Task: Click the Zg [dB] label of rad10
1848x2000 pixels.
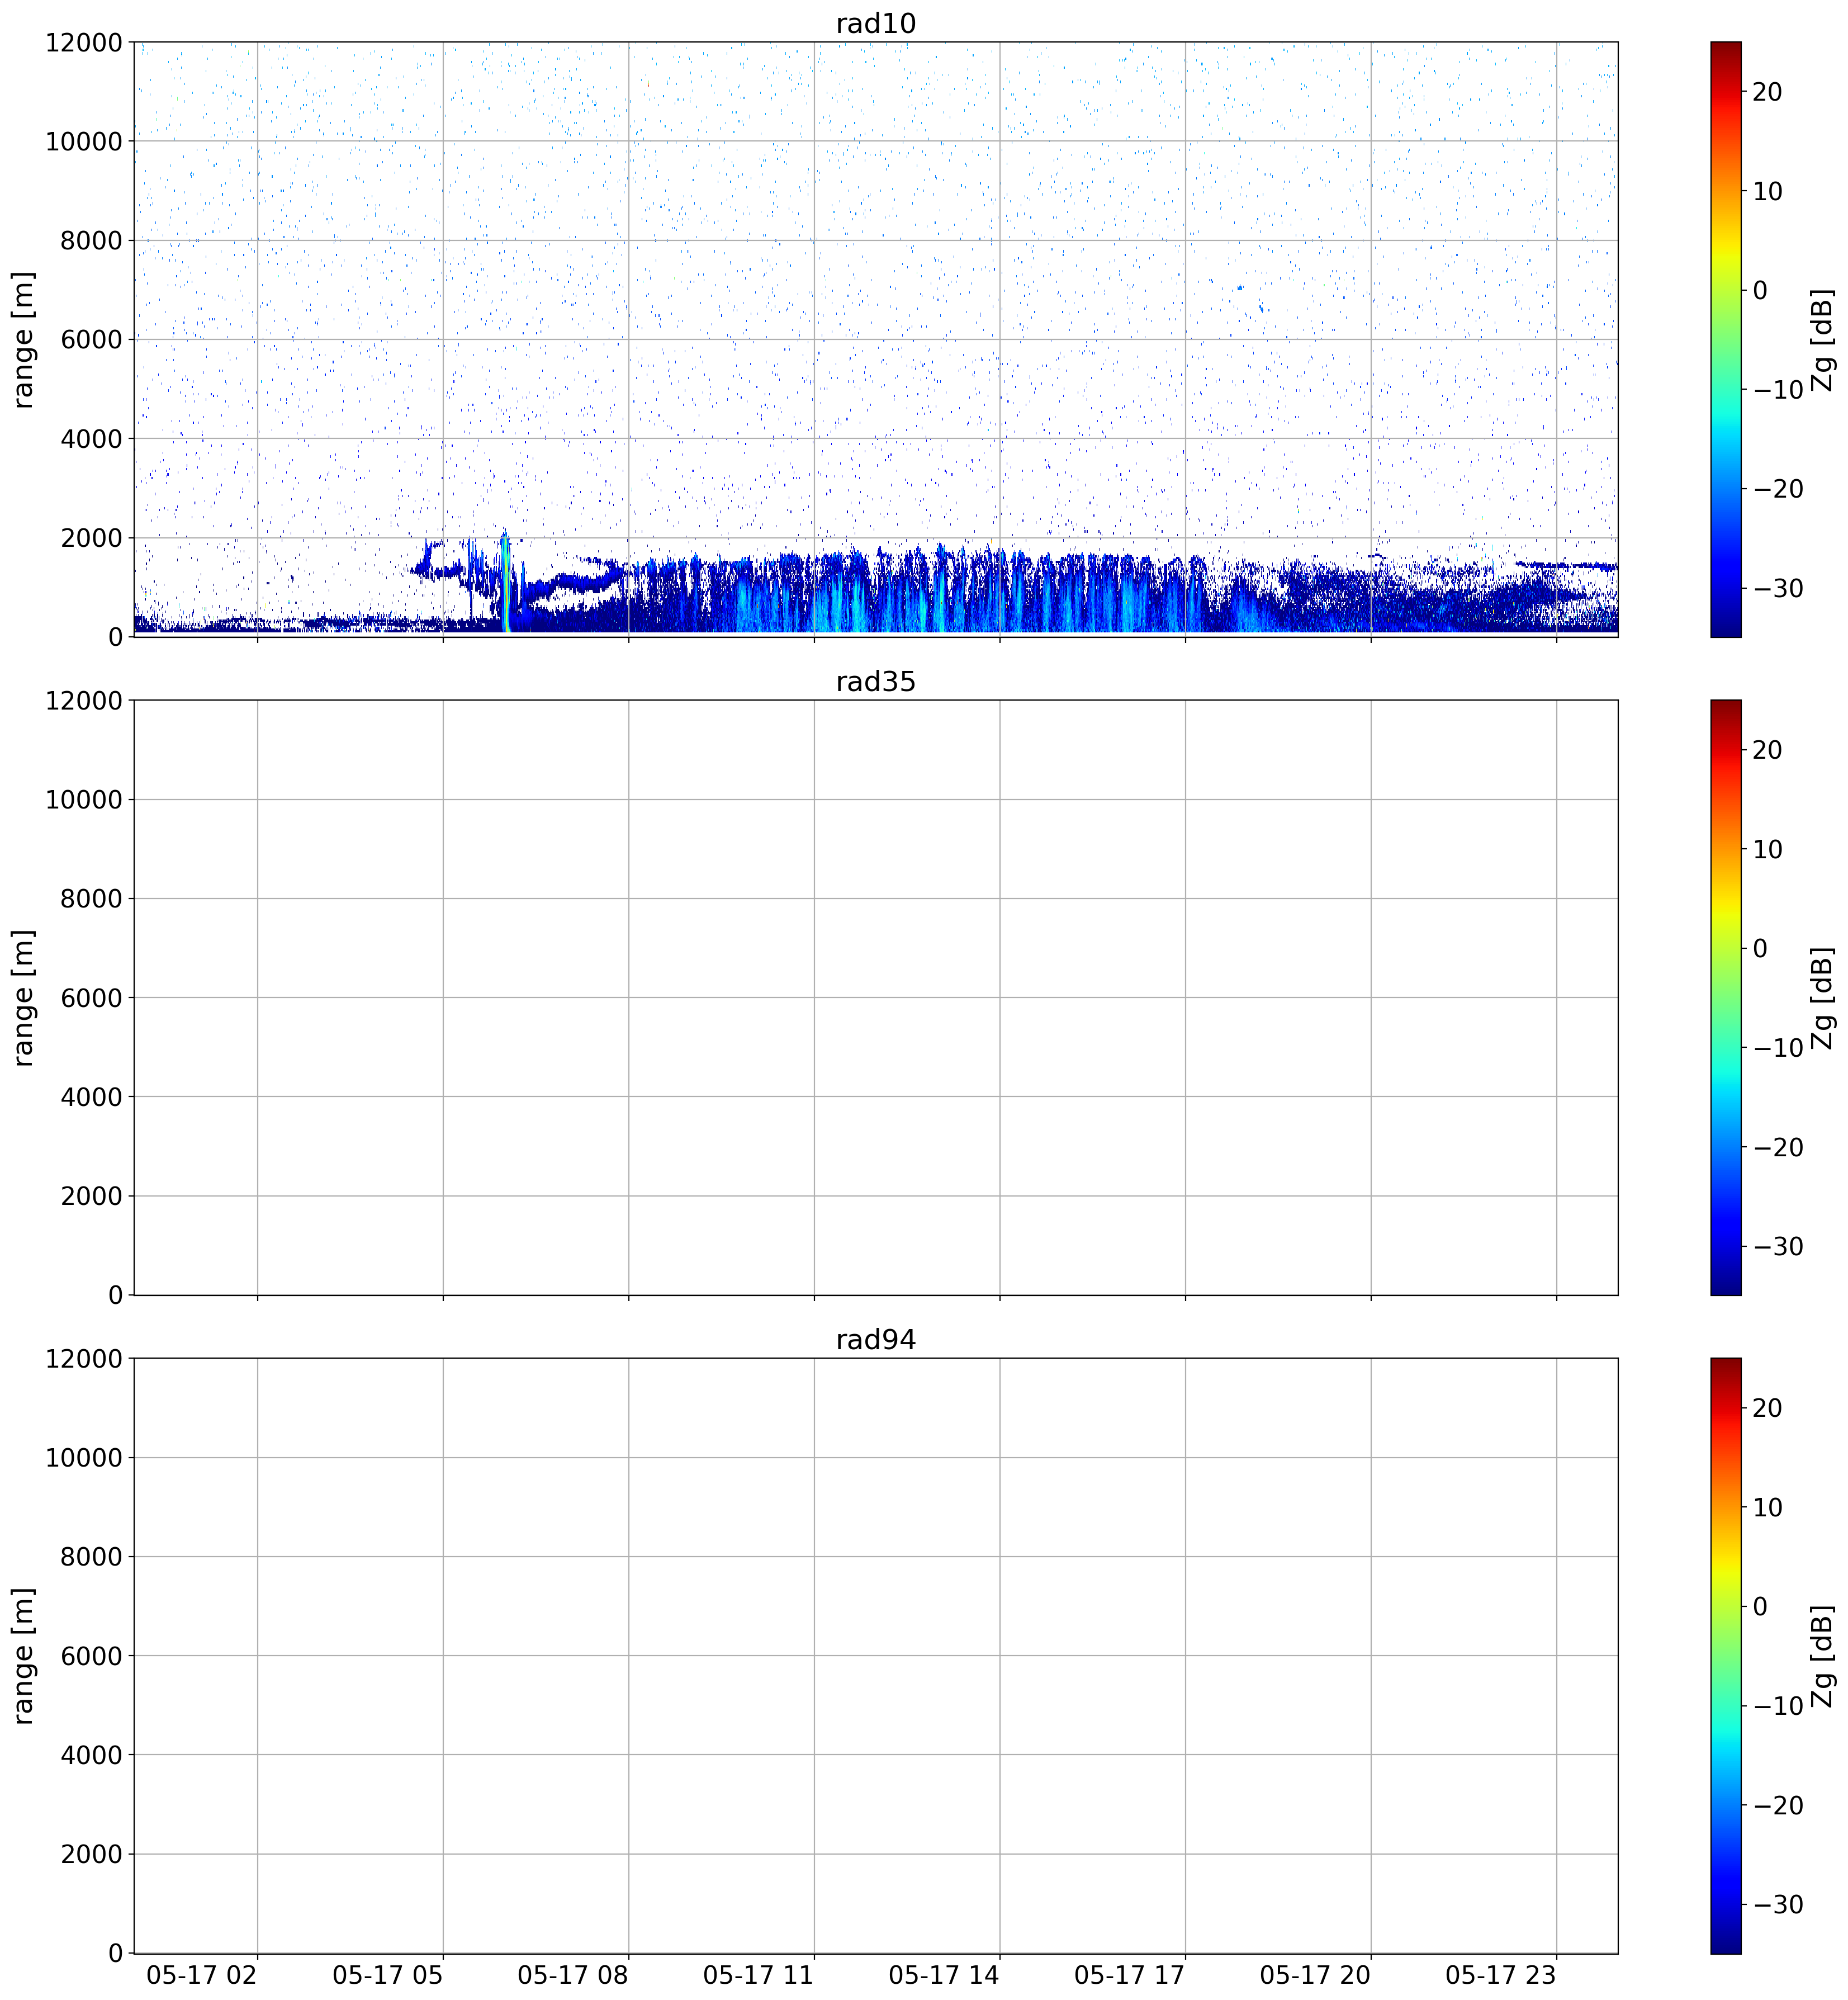Action: [x=1824, y=339]
